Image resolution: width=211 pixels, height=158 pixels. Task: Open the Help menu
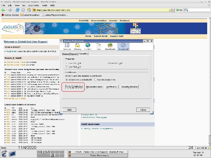coord(52,5)
